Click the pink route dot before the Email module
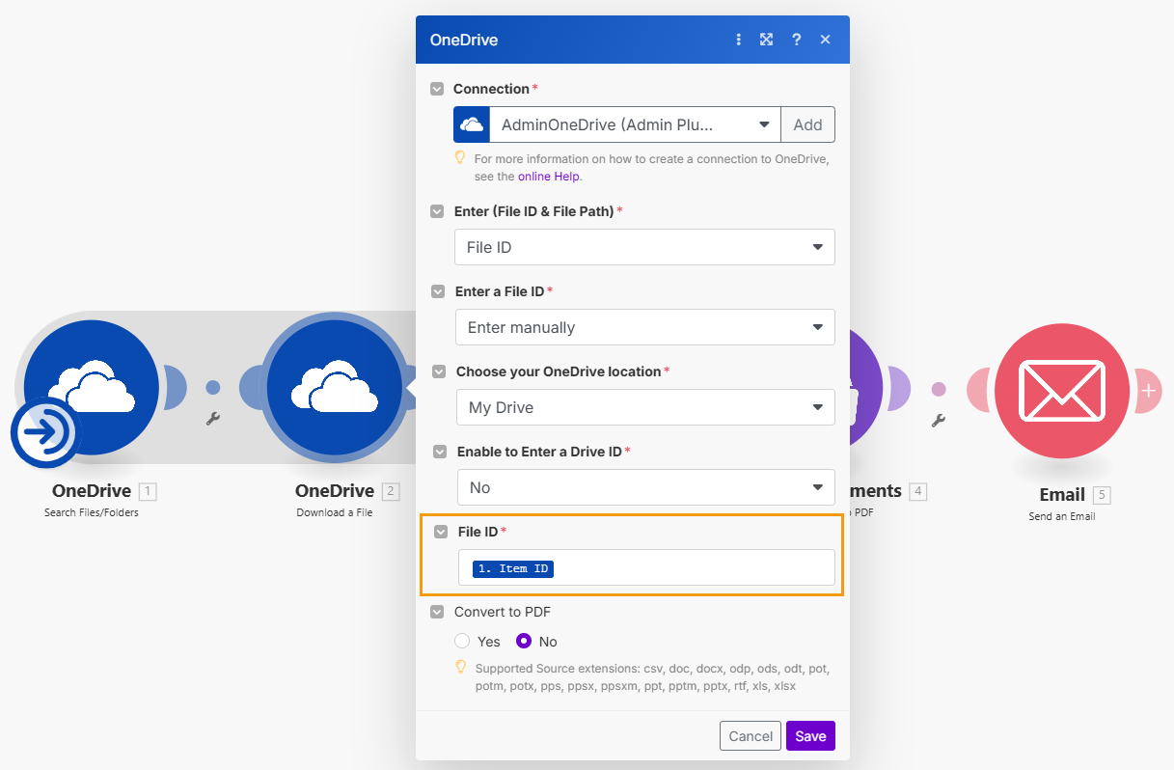The width and height of the screenshot is (1174, 770). click(939, 388)
